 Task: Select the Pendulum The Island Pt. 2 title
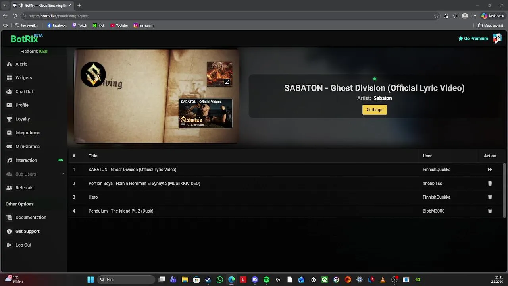121,211
